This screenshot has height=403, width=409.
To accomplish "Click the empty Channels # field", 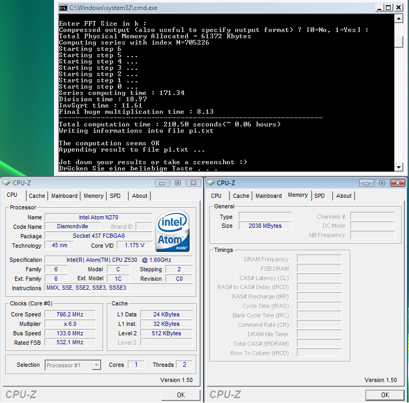I will [373, 216].
